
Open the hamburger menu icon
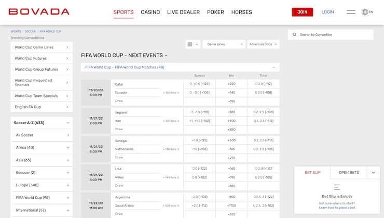[351, 12]
